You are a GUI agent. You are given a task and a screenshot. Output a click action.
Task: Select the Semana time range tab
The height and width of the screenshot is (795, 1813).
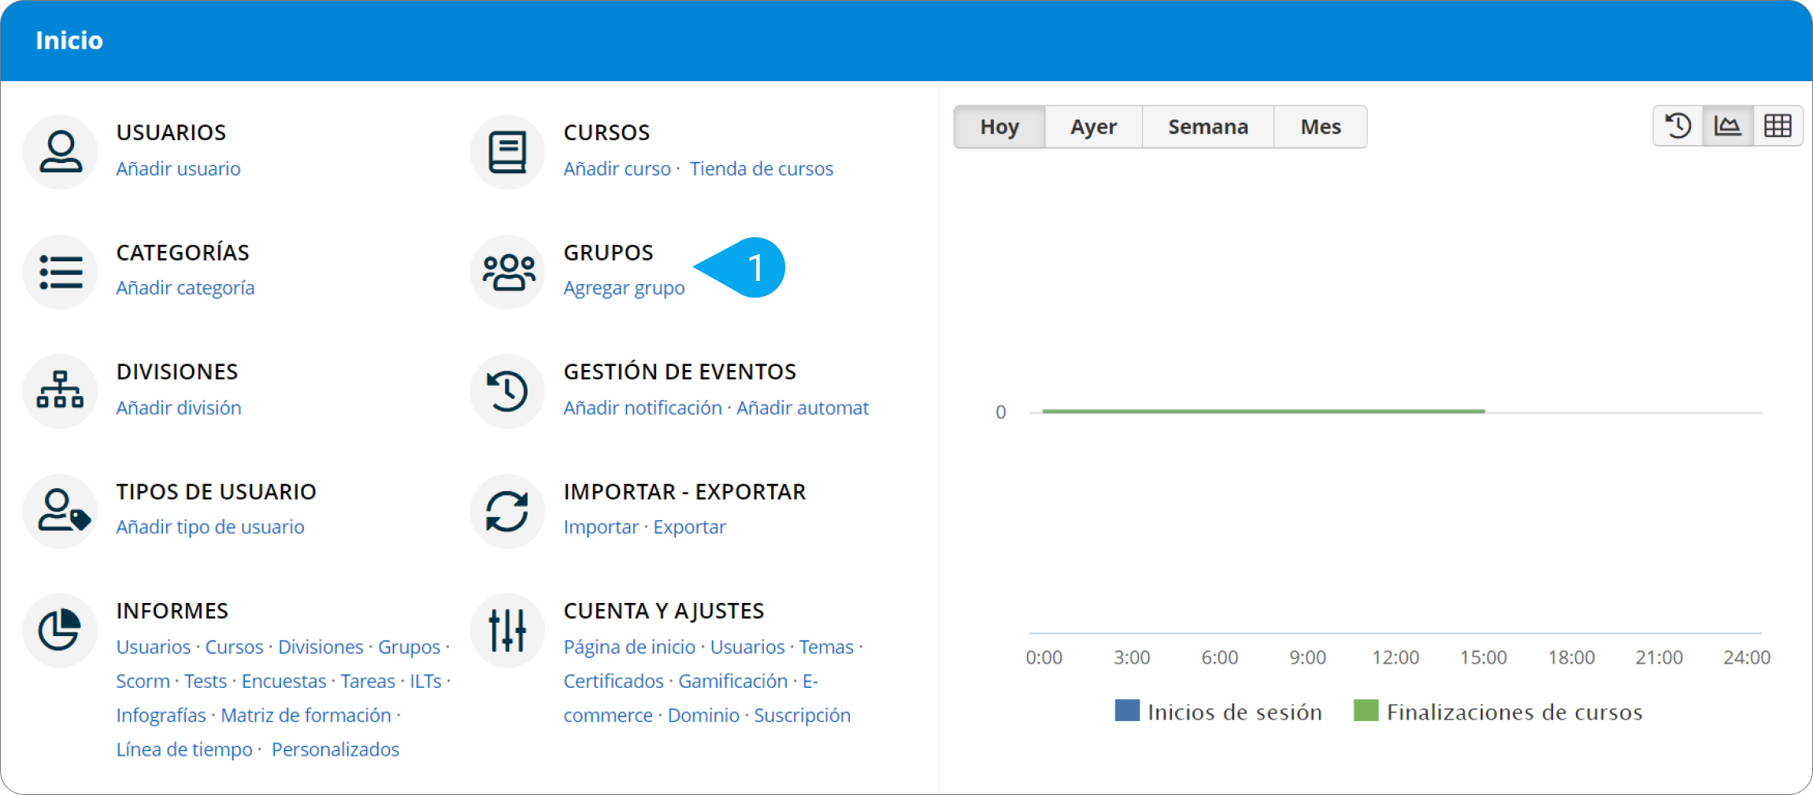[x=1208, y=127]
